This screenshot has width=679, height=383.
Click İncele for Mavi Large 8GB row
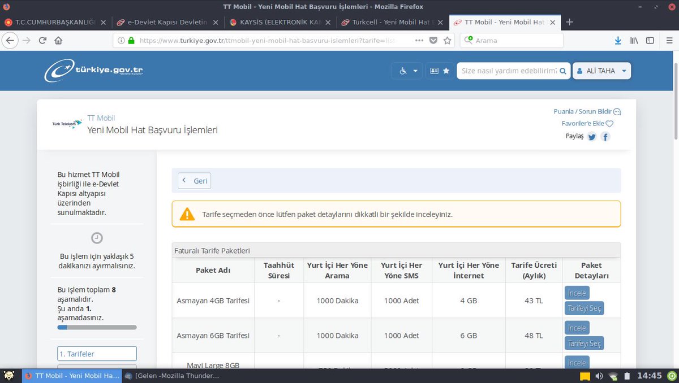pyautogui.click(x=577, y=362)
